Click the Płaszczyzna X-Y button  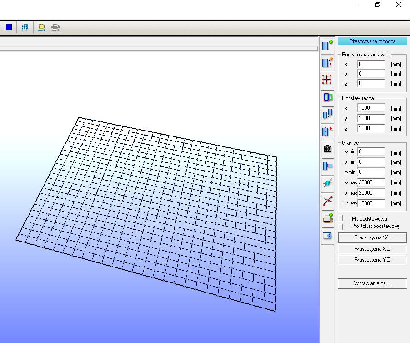coord(372,237)
